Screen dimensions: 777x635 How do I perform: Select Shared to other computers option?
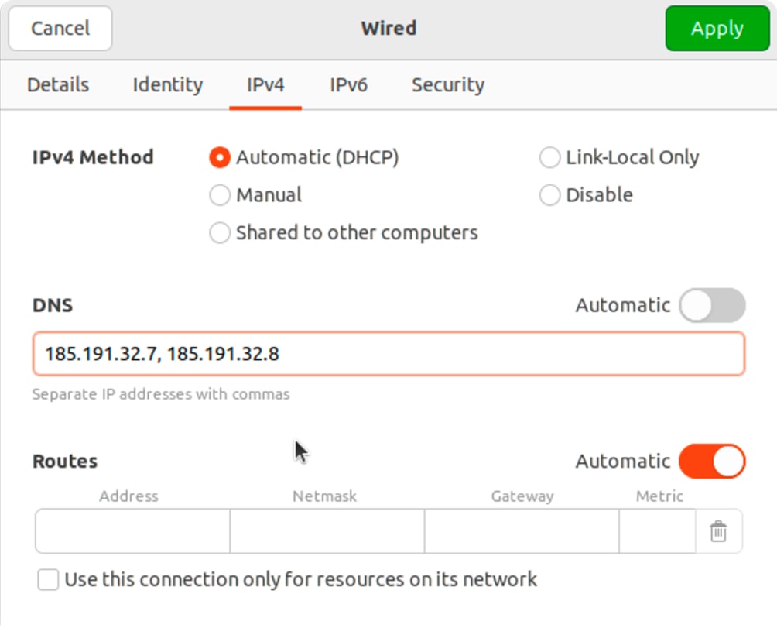(x=220, y=233)
